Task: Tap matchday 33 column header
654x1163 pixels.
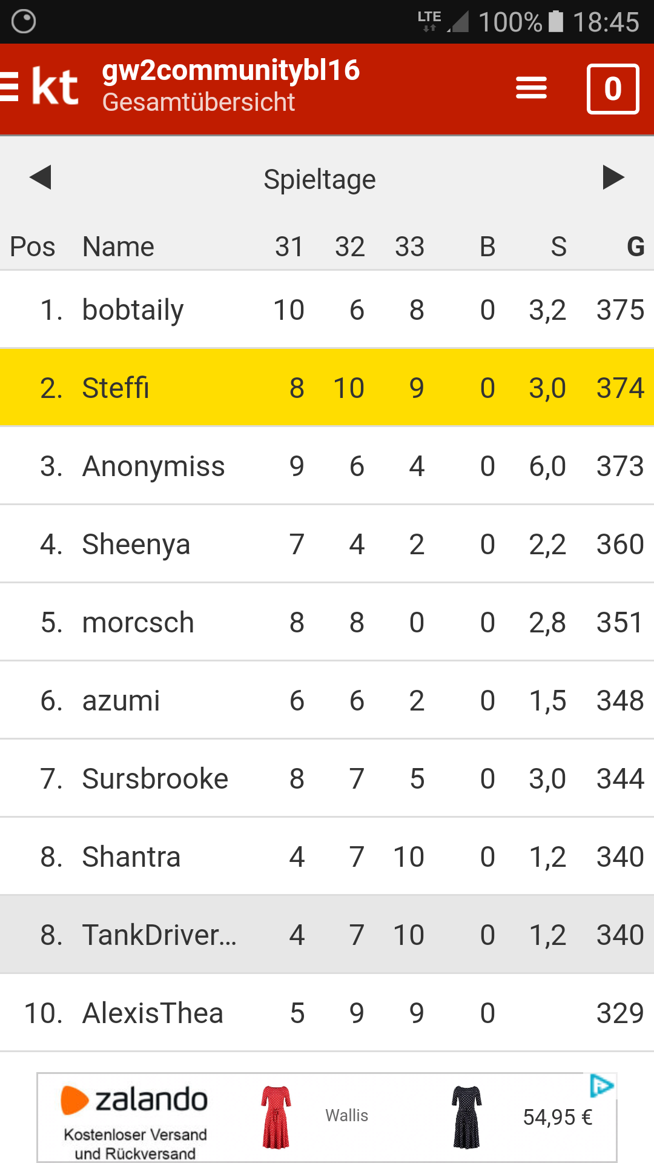Action: coord(409,247)
